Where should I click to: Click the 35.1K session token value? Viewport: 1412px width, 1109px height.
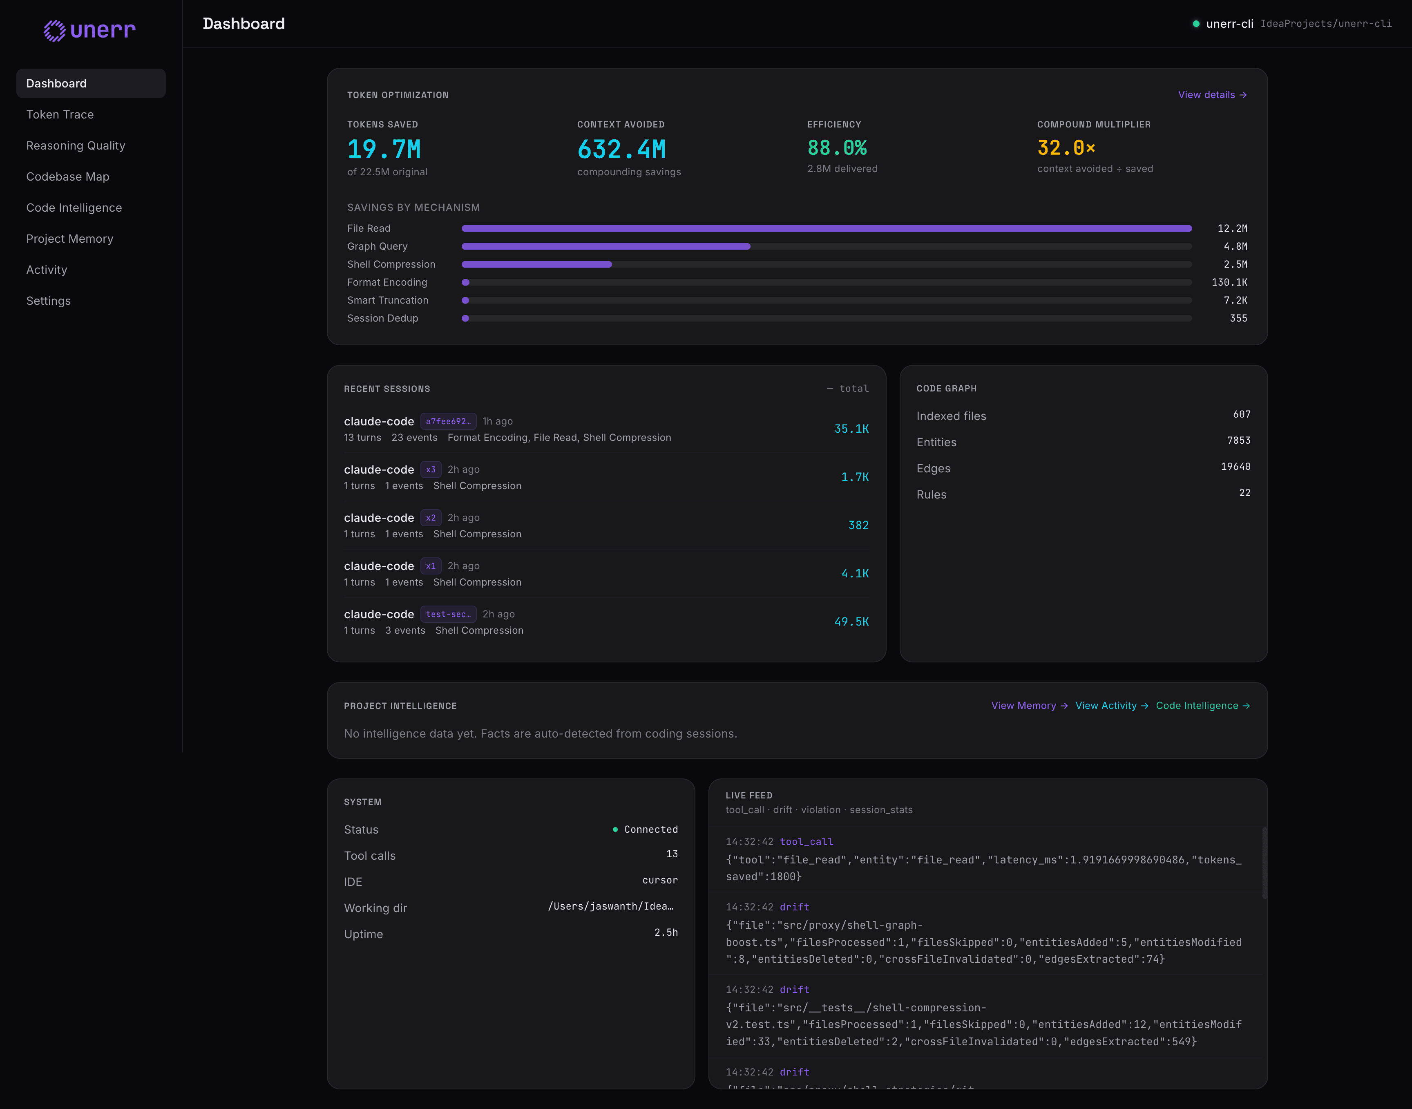851,429
